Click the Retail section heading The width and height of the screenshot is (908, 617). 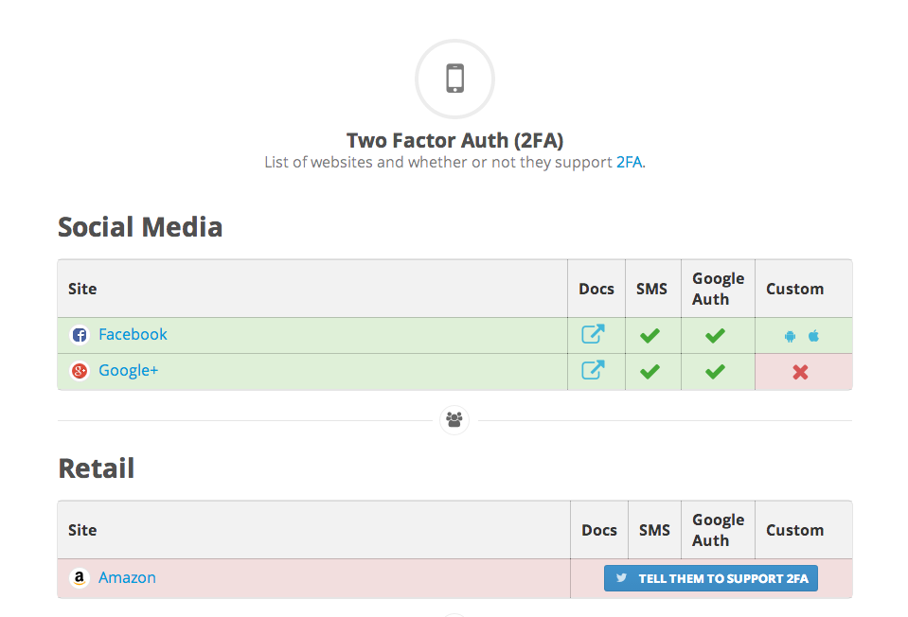[97, 468]
